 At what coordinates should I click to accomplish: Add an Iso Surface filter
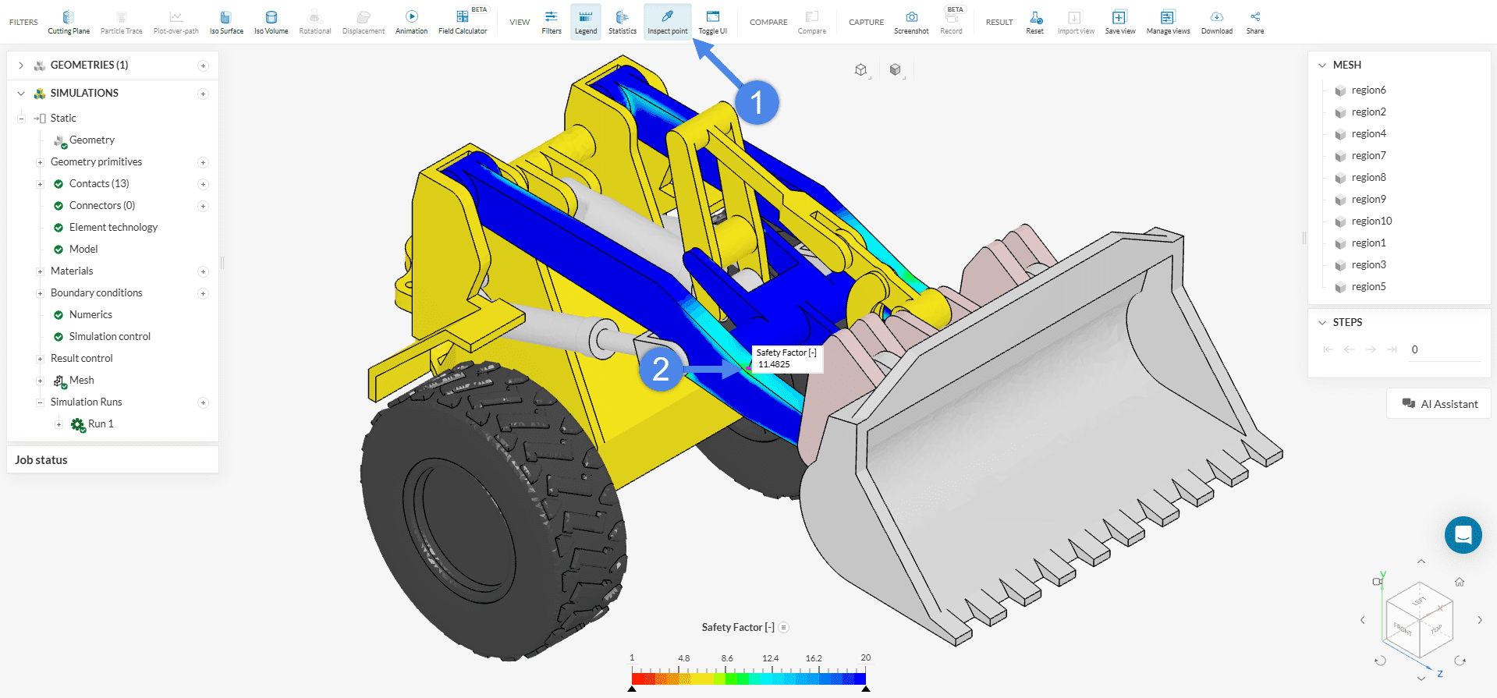[x=226, y=22]
